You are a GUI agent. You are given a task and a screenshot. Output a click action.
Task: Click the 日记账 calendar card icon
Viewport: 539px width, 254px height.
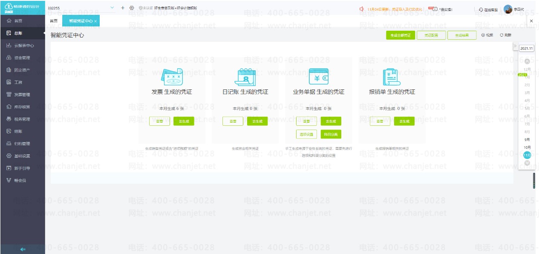click(x=245, y=77)
